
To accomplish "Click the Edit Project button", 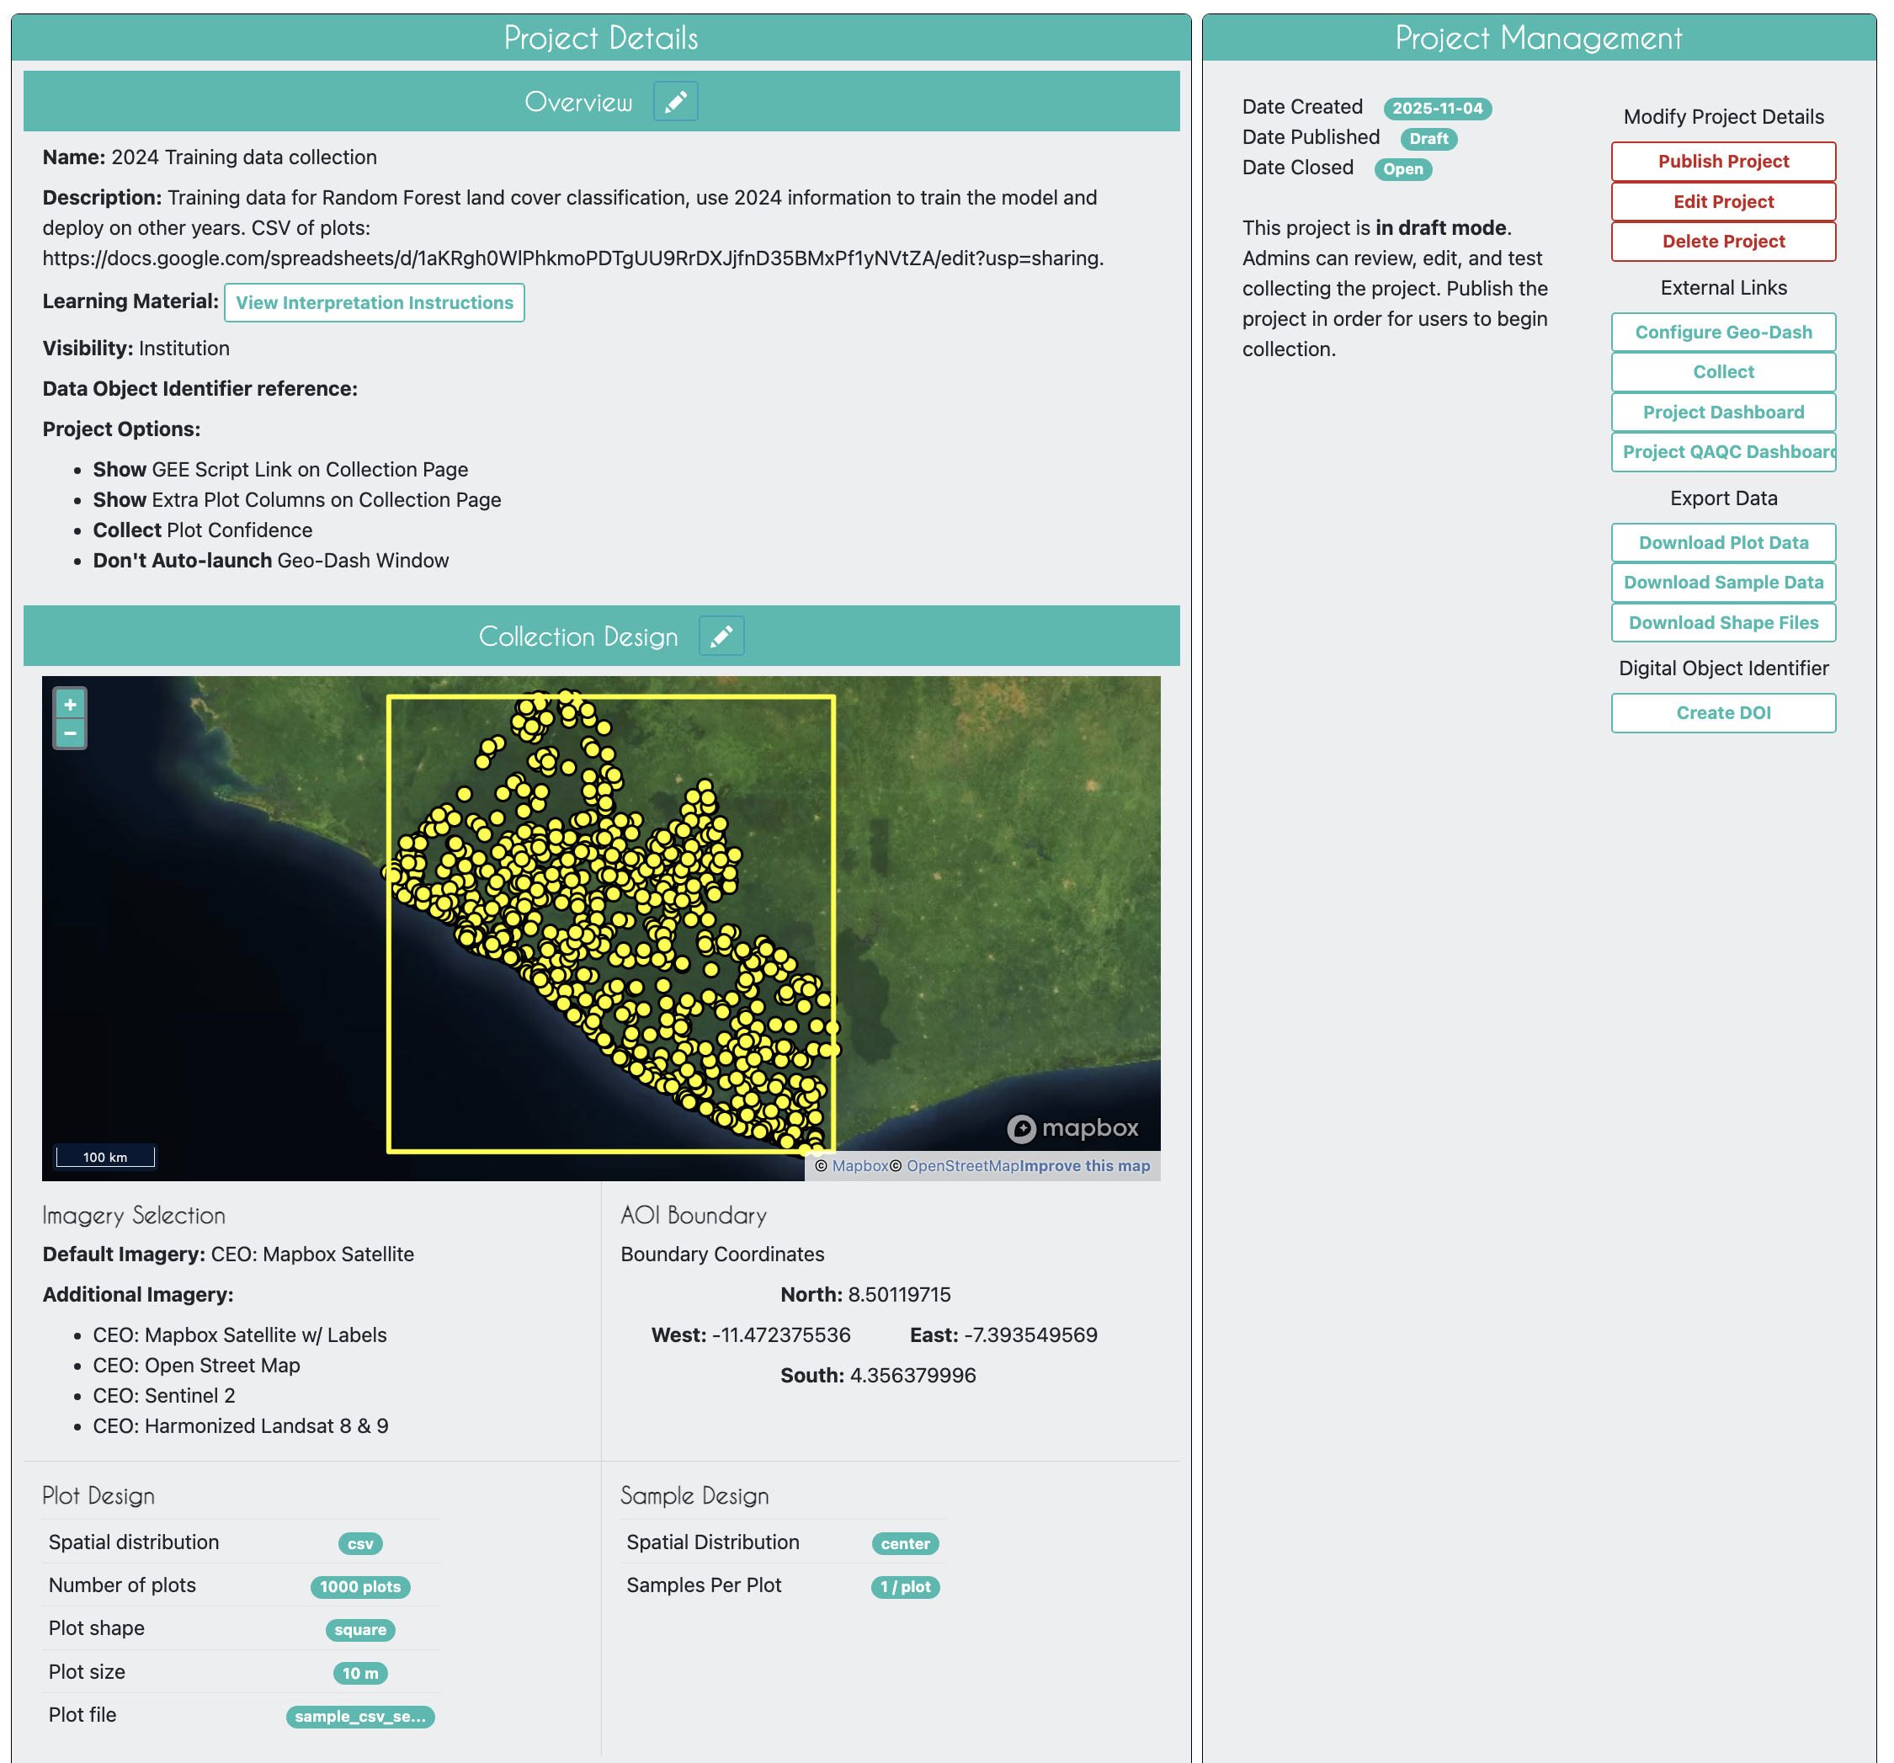I will (x=1722, y=202).
